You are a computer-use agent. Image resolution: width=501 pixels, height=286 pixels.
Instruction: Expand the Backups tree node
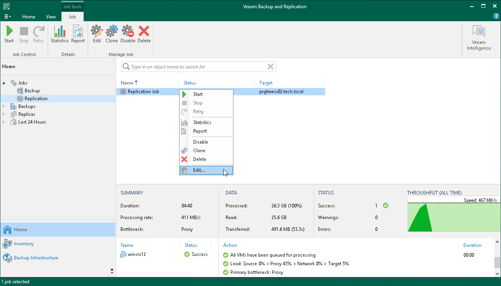[x=4, y=106]
